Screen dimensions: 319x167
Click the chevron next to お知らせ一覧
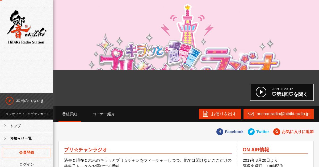point(5,138)
